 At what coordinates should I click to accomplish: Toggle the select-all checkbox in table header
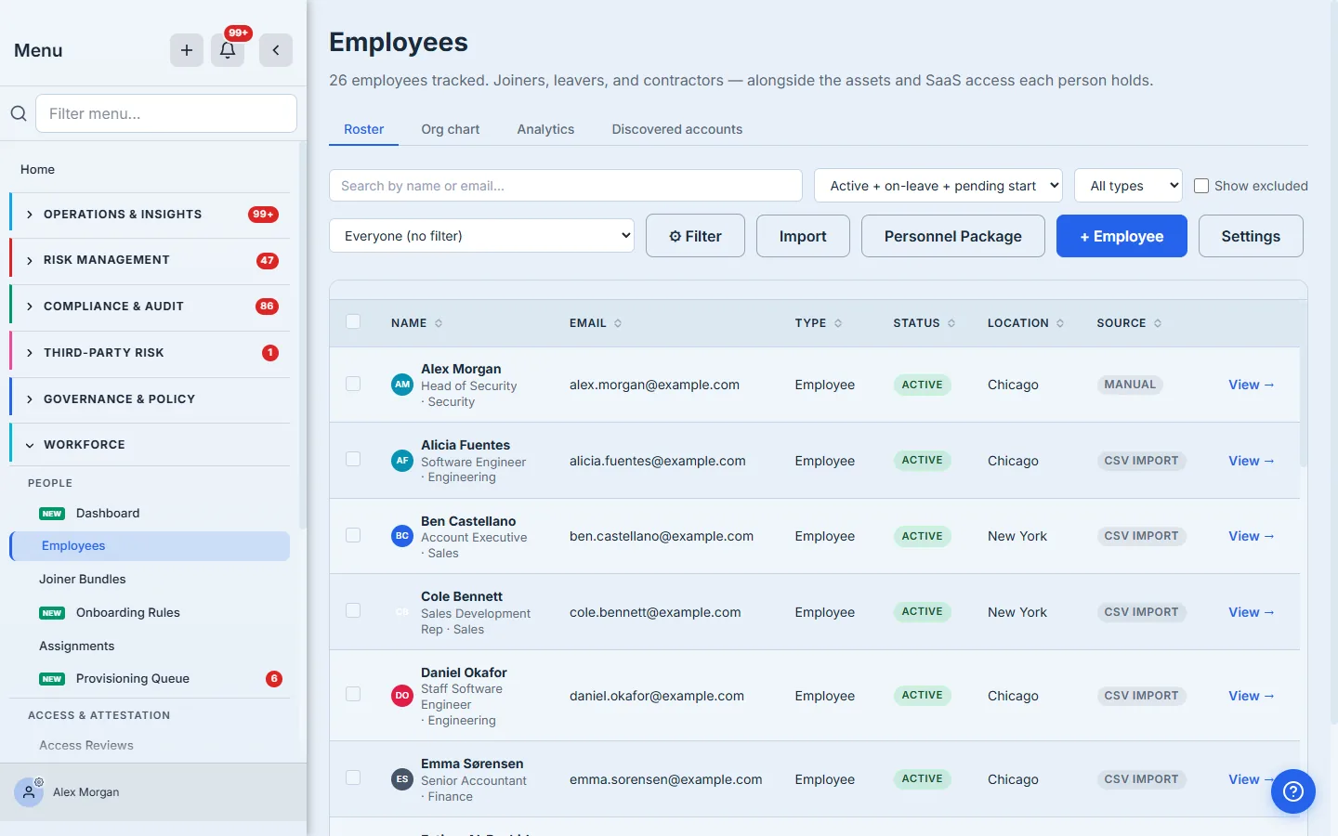pos(353,321)
